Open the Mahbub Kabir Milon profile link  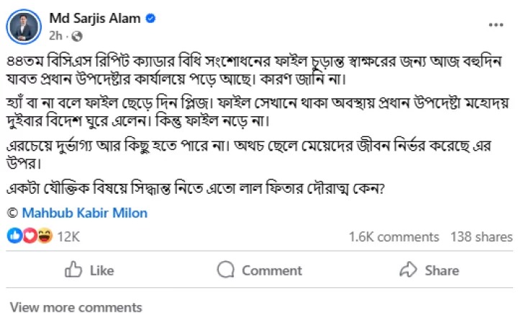click(x=84, y=213)
